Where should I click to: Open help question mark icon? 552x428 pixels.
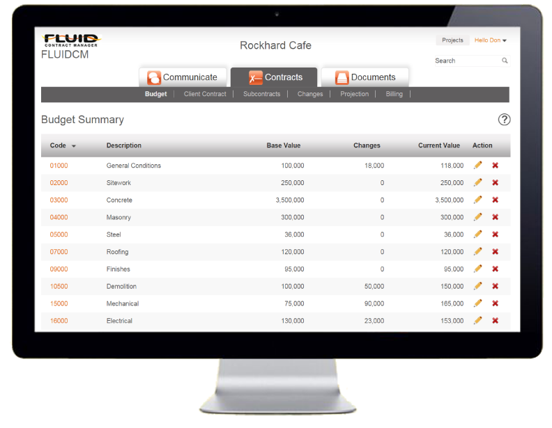pos(504,120)
